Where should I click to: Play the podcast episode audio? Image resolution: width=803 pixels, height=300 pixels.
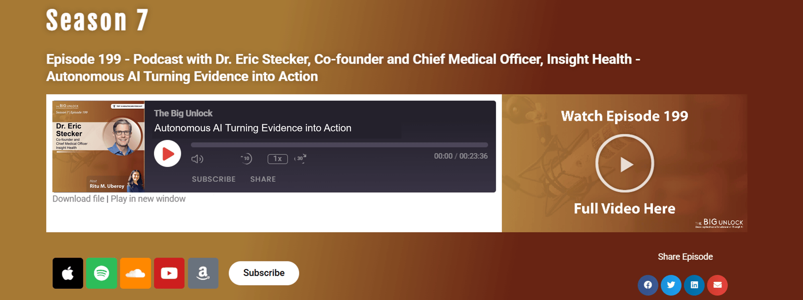tap(167, 154)
